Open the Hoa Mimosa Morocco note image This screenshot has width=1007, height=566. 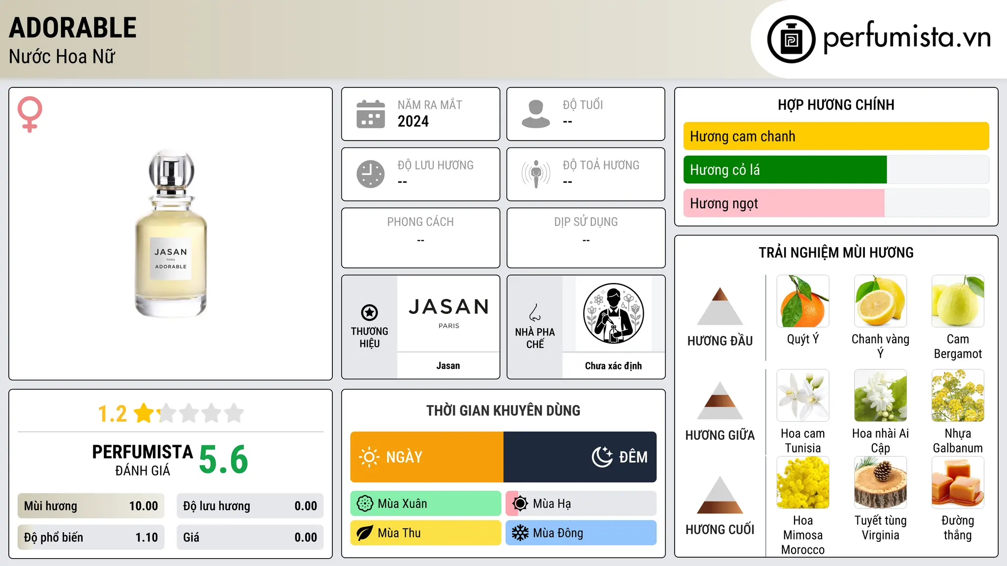(803, 482)
